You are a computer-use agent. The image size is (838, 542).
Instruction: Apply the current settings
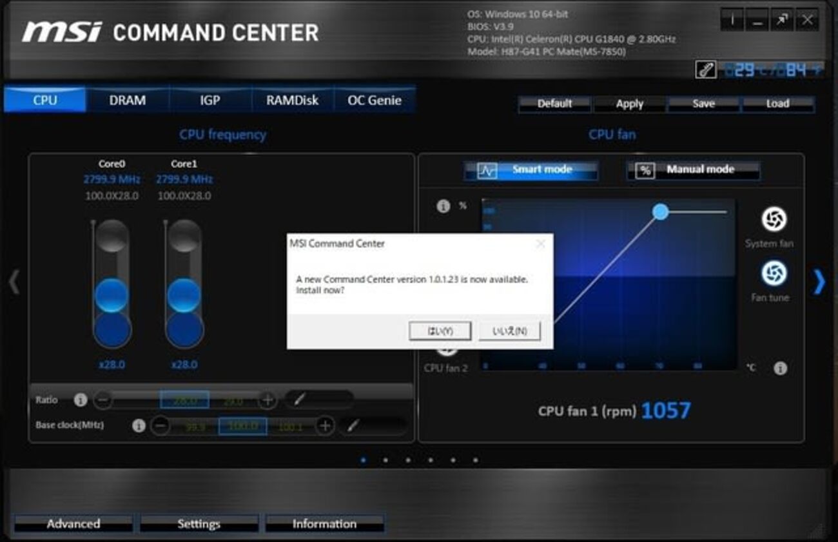[630, 104]
